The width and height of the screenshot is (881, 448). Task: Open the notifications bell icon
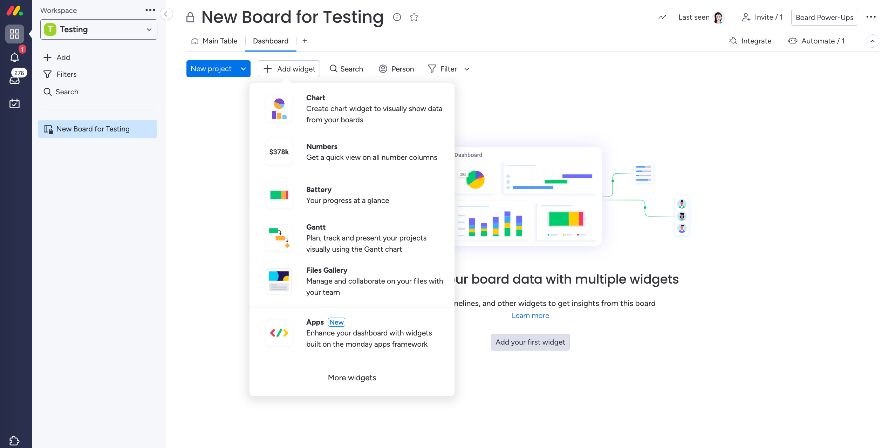point(14,57)
